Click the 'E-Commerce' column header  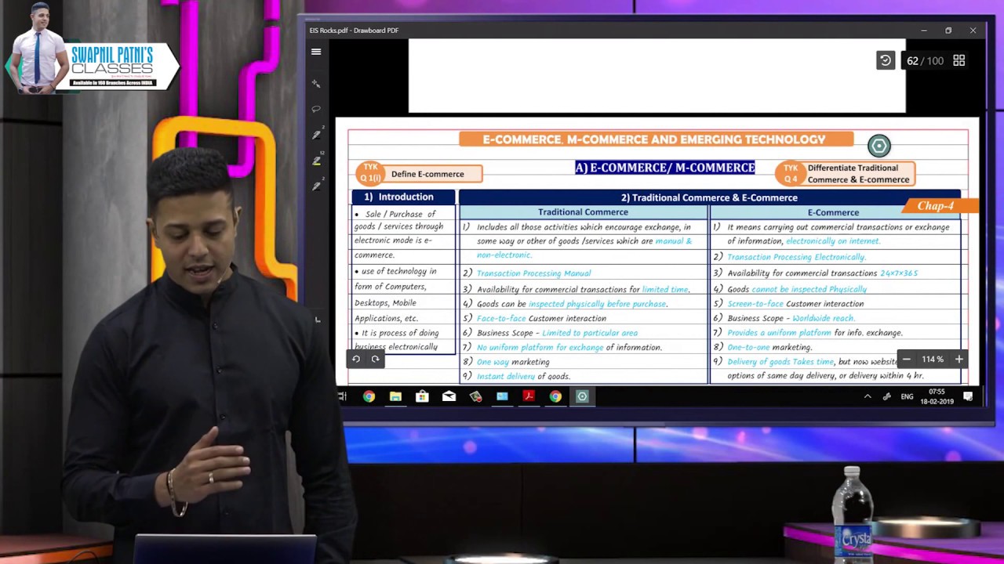[833, 212]
